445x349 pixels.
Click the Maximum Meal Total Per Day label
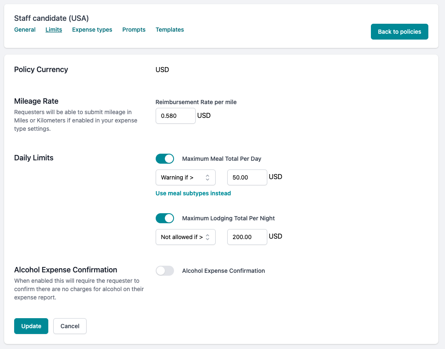coord(221,159)
